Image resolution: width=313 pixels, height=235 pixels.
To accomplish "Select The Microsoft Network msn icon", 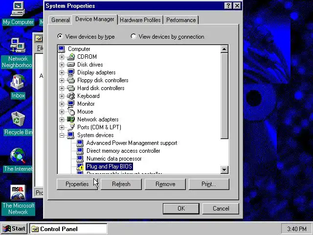I will coord(18,192).
